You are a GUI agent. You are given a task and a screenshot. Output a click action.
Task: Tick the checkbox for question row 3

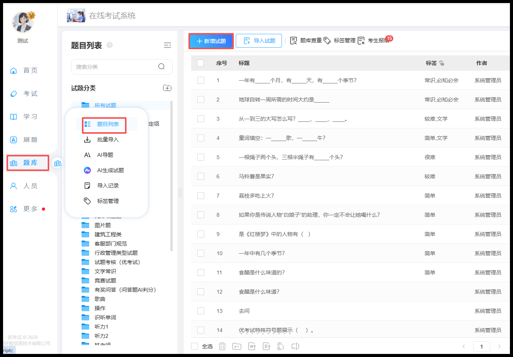(x=201, y=119)
